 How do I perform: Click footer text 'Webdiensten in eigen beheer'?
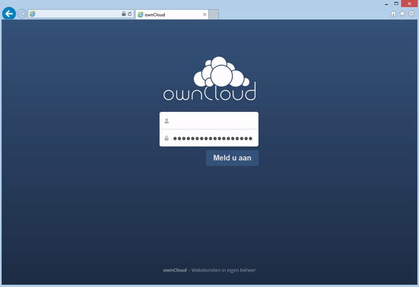pyautogui.click(x=223, y=270)
